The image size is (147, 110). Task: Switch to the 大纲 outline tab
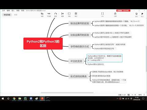pyautogui.click(x=16, y=15)
